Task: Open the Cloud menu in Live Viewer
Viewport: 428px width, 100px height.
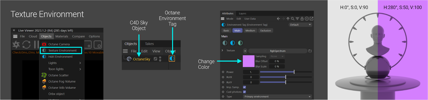Action: coord(33,36)
